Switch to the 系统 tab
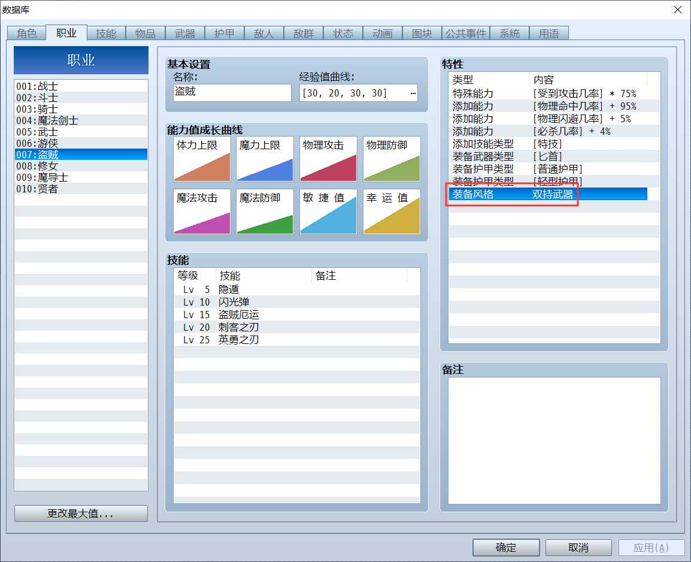This screenshot has width=691, height=562. (510, 34)
